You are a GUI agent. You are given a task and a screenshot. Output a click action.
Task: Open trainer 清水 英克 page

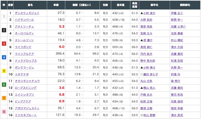click(177, 115)
